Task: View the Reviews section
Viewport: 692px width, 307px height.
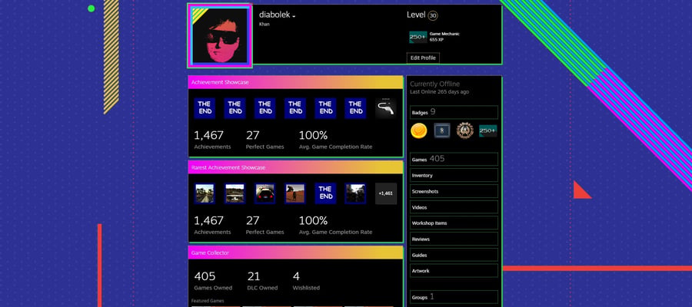Action: coord(454,239)
